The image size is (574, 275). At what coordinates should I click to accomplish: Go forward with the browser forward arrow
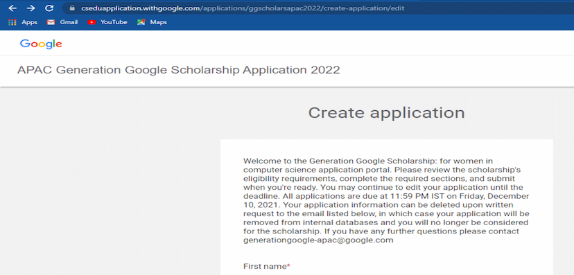point(31,8)
